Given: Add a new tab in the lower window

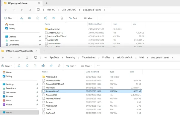Looking at the screenshot, I should 44,51.
